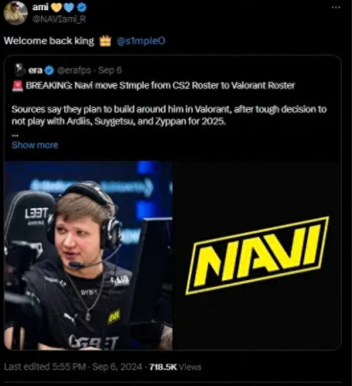
Task: Click the ami display name
Action: 40,7
